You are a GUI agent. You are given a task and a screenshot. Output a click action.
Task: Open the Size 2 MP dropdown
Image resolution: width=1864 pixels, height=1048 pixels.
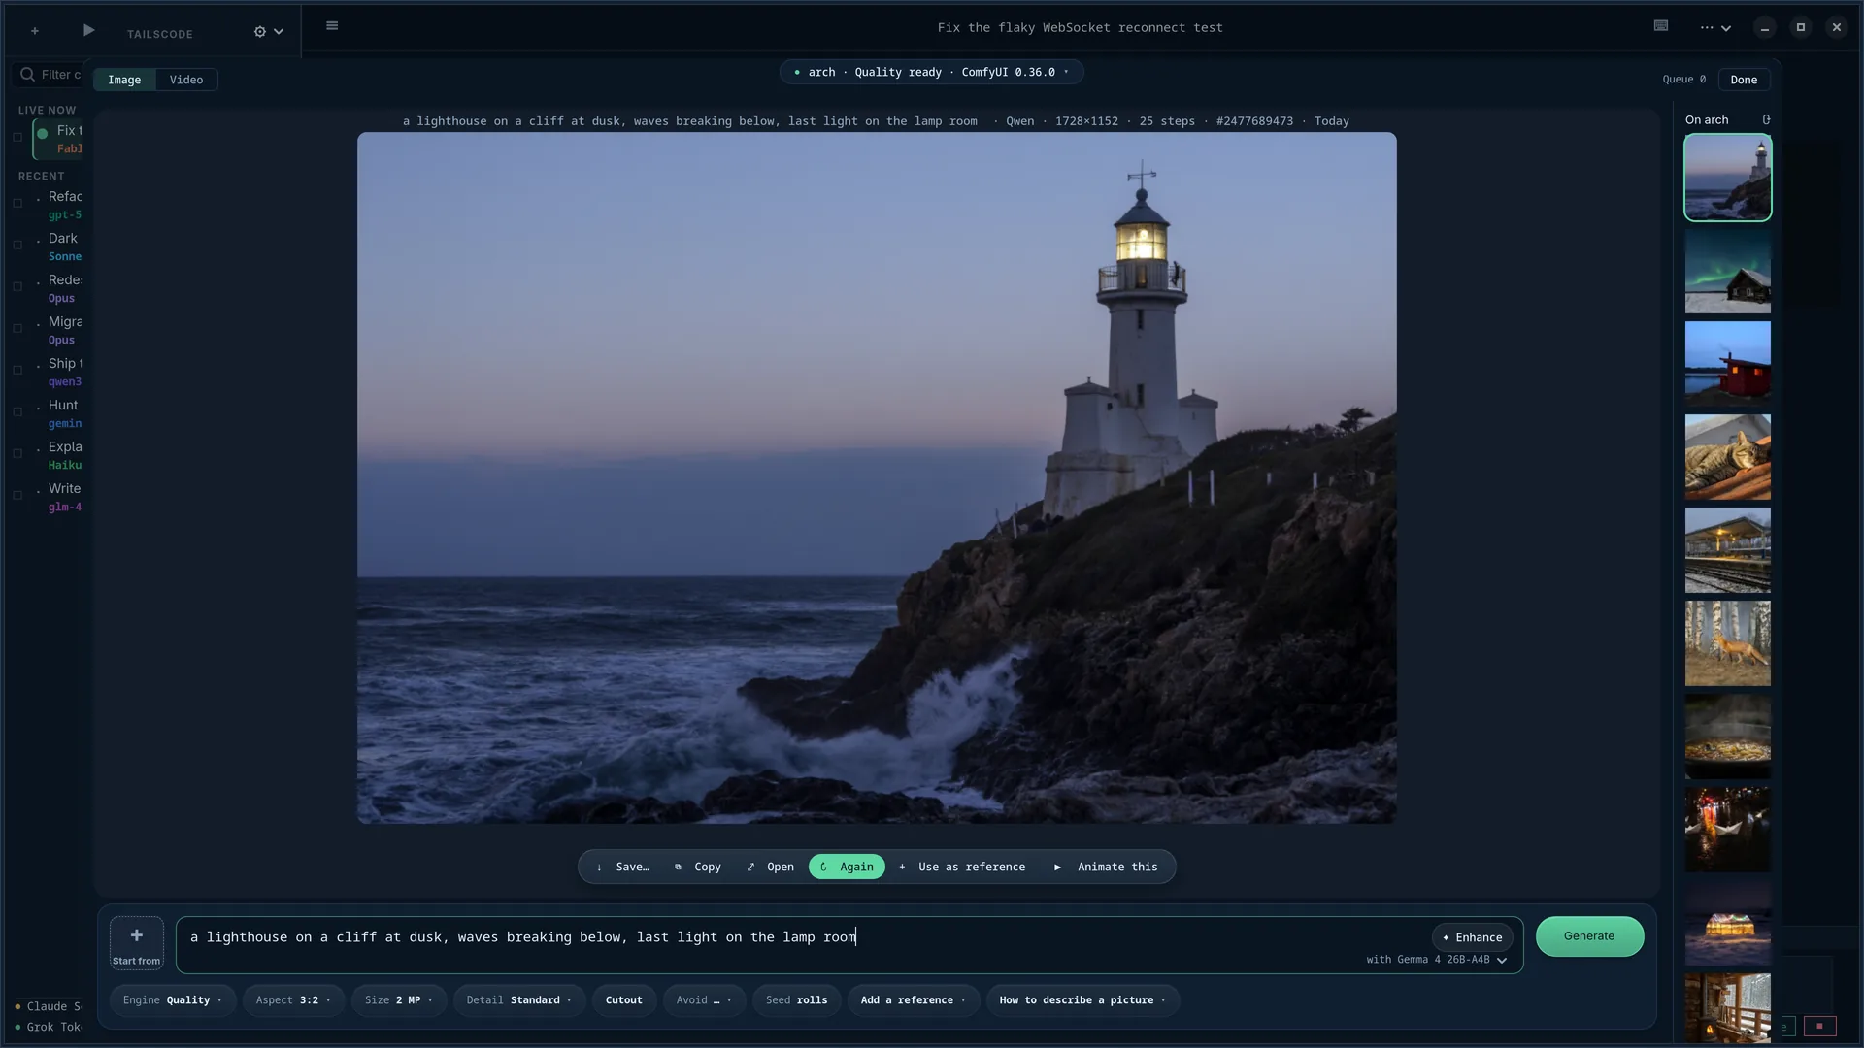(x=399, y=1000)
